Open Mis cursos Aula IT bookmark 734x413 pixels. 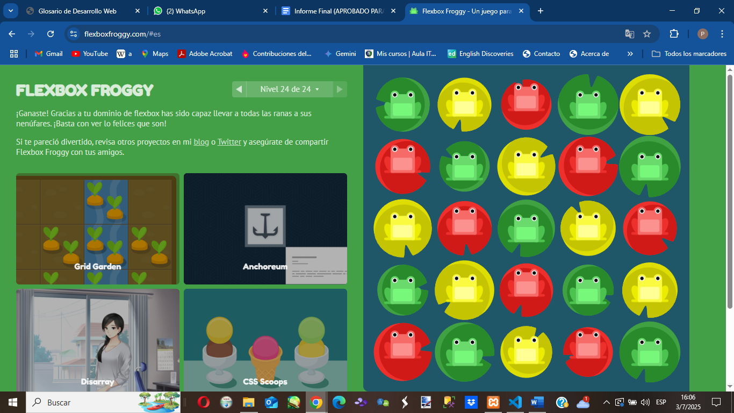[401, 54]
